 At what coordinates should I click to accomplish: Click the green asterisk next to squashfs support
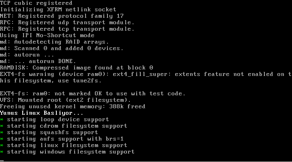click(2, 133)
